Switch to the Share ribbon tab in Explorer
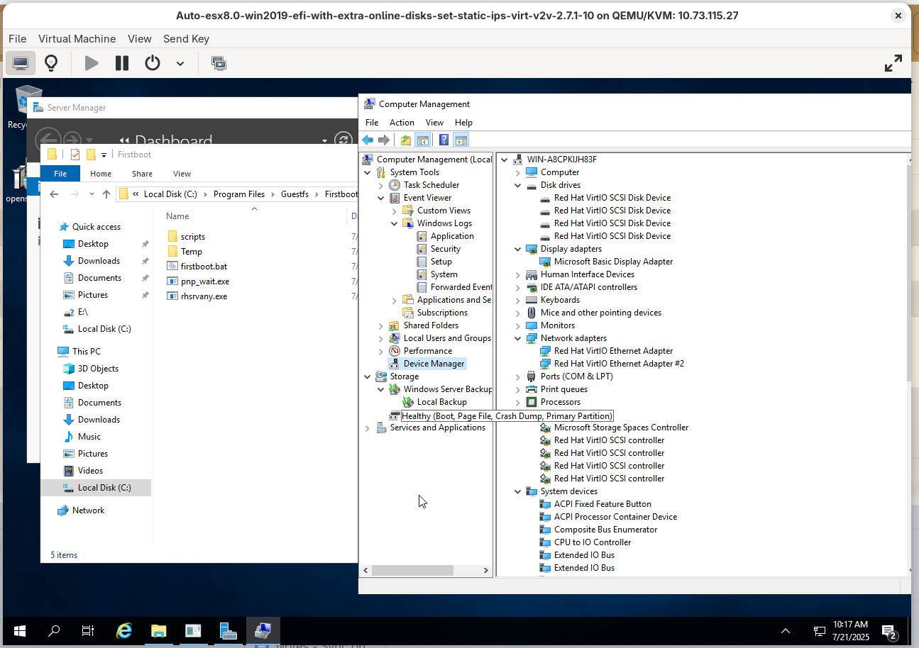Image resolution: width=919 pixels, height=648 pixels. 142,174
